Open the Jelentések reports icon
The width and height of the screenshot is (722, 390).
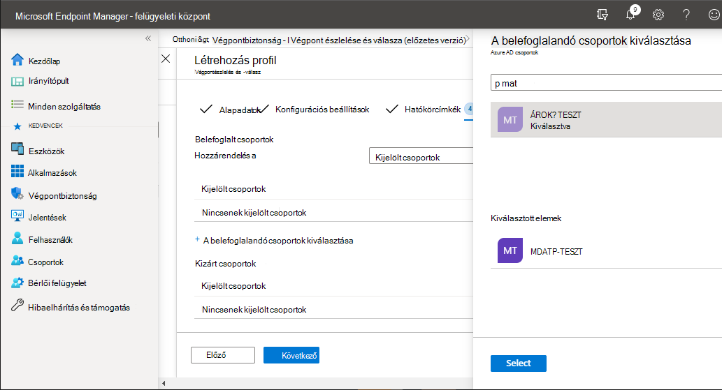[17, 215]
